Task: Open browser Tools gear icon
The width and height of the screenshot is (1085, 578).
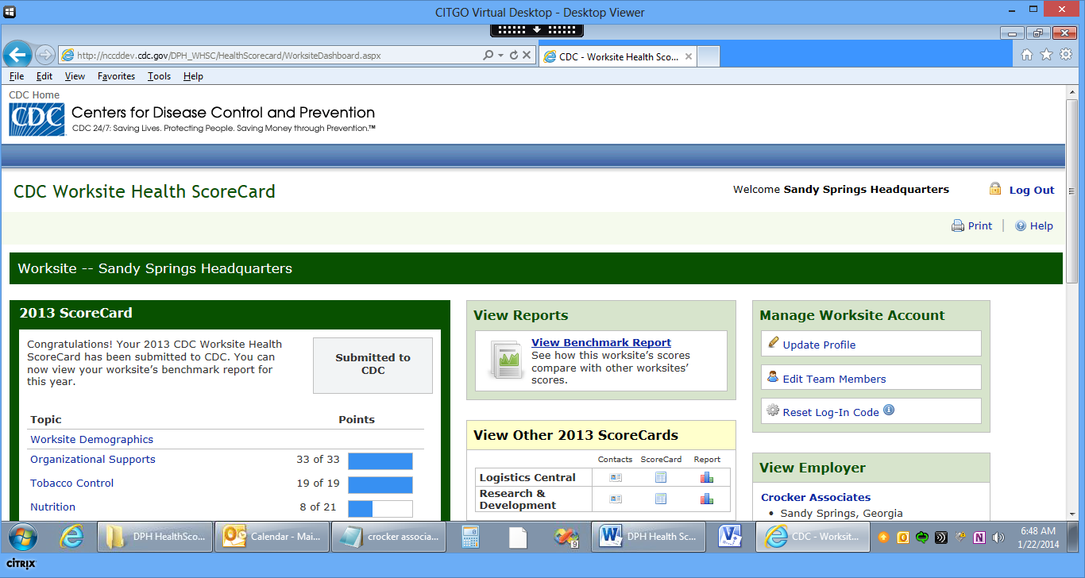Action: click(1066, 55)
